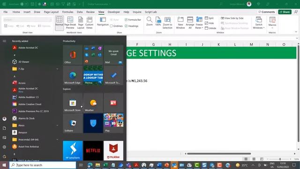Launch the Solitaire tile
The image size is (300, 169).
pos(73,123)
